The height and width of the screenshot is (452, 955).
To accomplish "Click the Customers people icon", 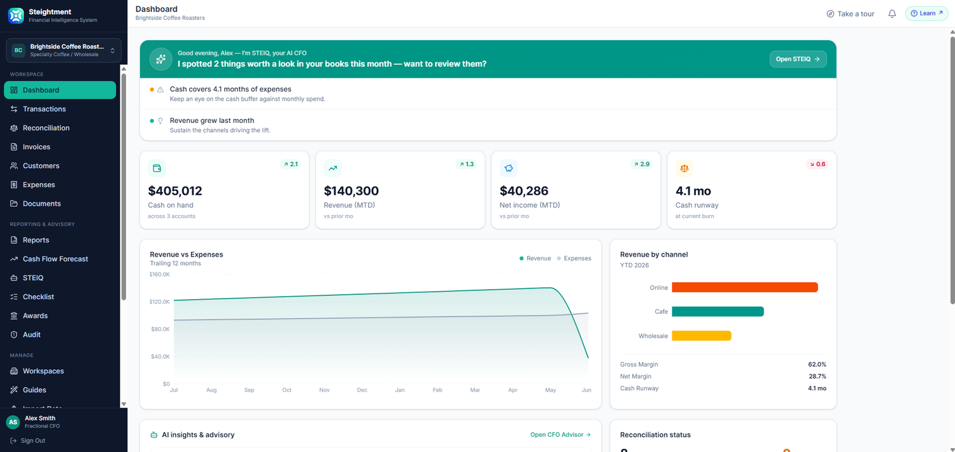I will (x=14, y=166).
